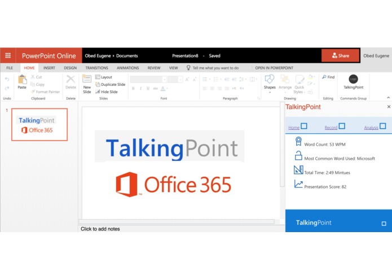392x279 pixels.
Task: Switch to the HOME tab
Action: coord(29,68)
